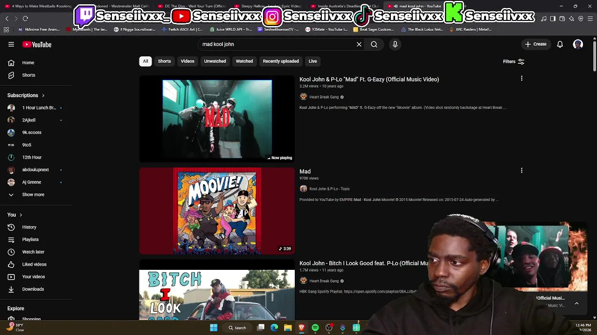Reload the page in the browser
The image size is (597, 335).
coord(25,19)
